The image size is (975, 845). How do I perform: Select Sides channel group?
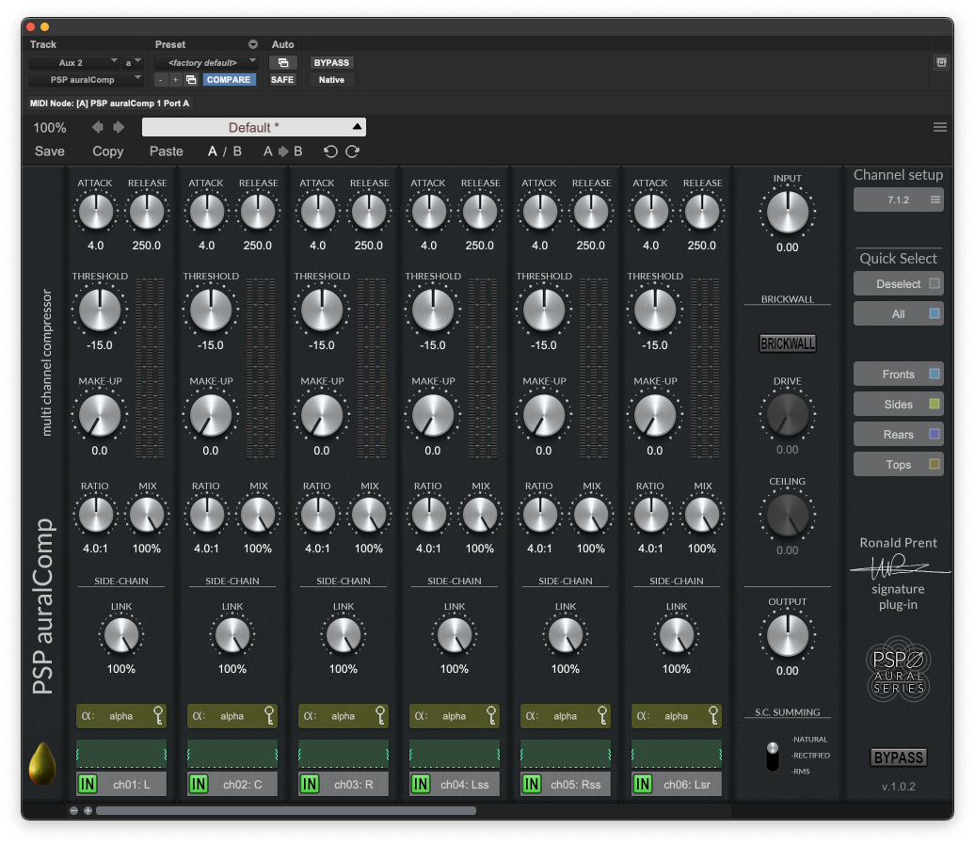(x=899, y=405)
